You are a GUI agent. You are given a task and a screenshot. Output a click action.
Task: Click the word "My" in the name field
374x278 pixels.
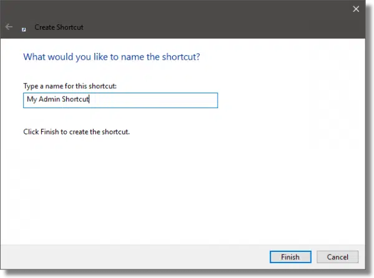pyautogui.click(x=32, y=100)
